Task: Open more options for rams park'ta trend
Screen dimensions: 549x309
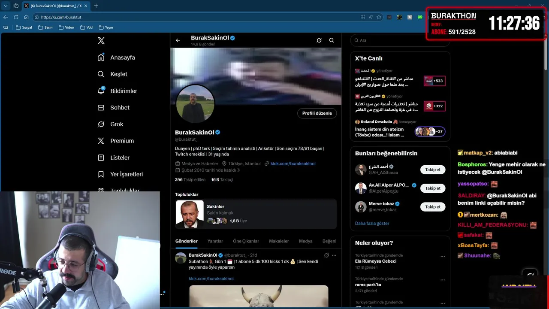Action: [x=443, y=280]
